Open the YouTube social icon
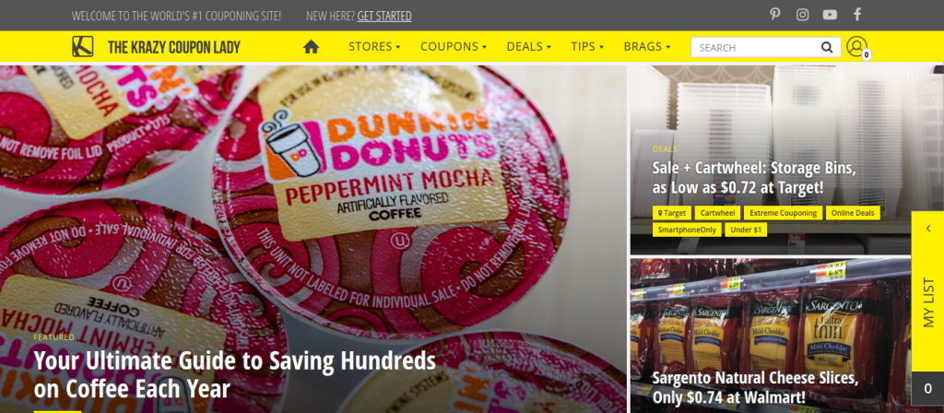 [830, 15]
